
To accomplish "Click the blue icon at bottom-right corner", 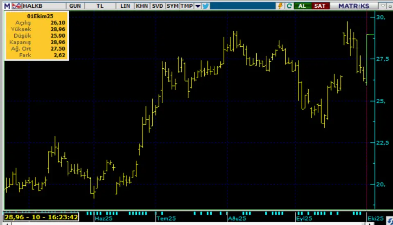I will coord(389,220).
